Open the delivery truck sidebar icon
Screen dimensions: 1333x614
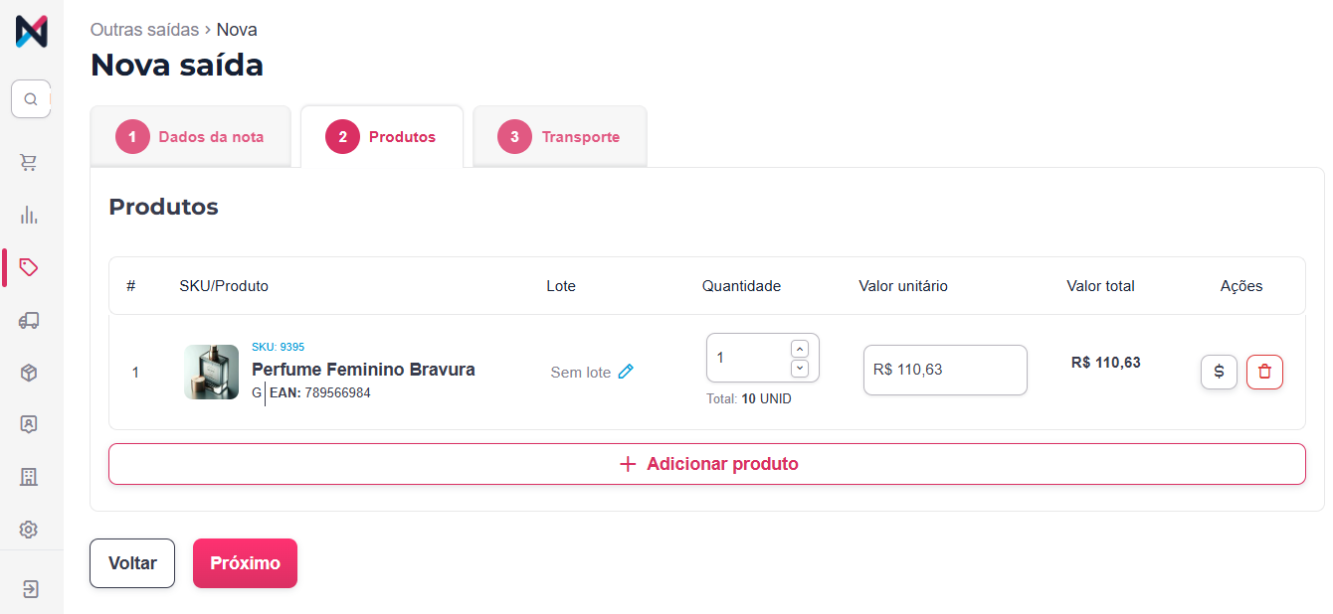point(29,320)
